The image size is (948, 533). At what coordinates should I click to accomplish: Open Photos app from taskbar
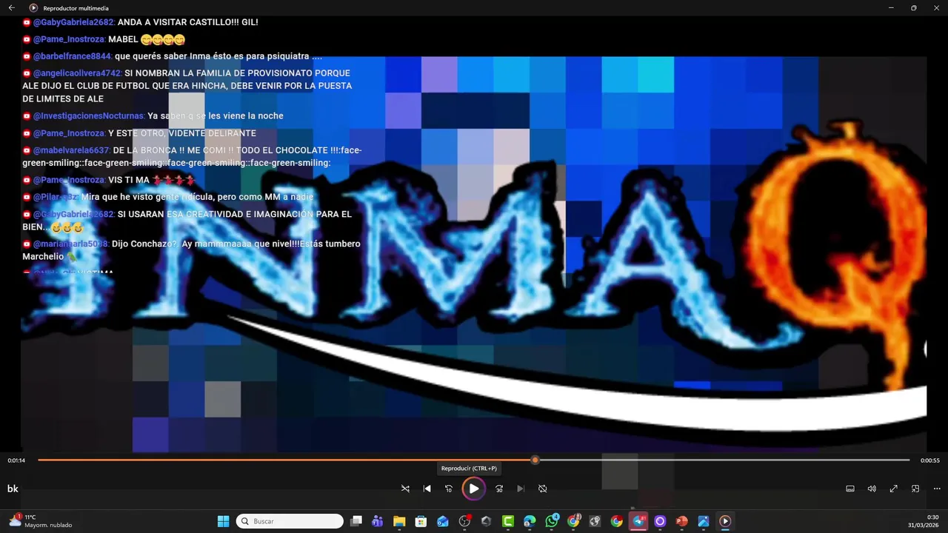(x=703, y=521)
